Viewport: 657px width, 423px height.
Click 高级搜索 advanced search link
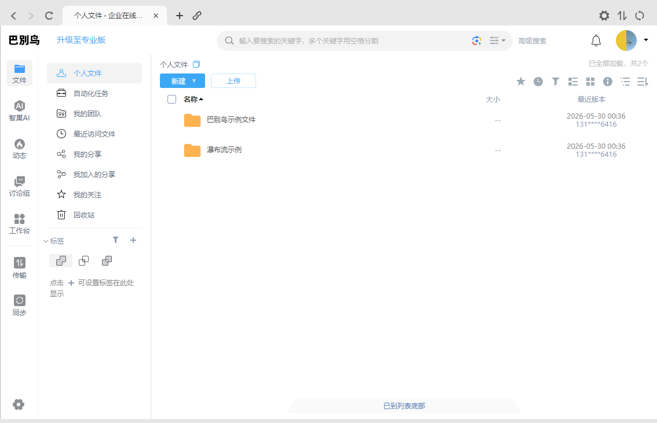pos(532,41)
